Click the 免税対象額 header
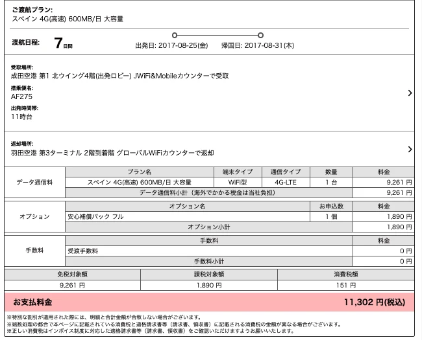 coord(73,275)
